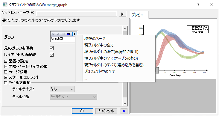Expand the スケールエレメント section
The width and height of the screenshot is (219, 116).
(x=6, y=77)
